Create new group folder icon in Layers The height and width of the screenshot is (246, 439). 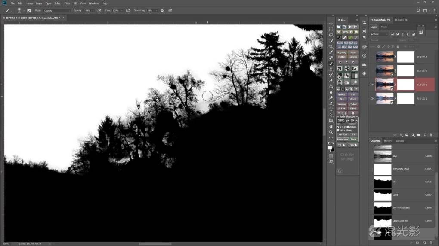point(419,135)
